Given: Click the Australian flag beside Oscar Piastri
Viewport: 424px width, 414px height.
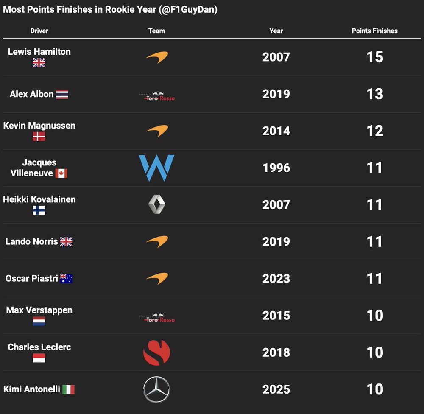Looking at the screenshot, I should [x=66, y=279].
